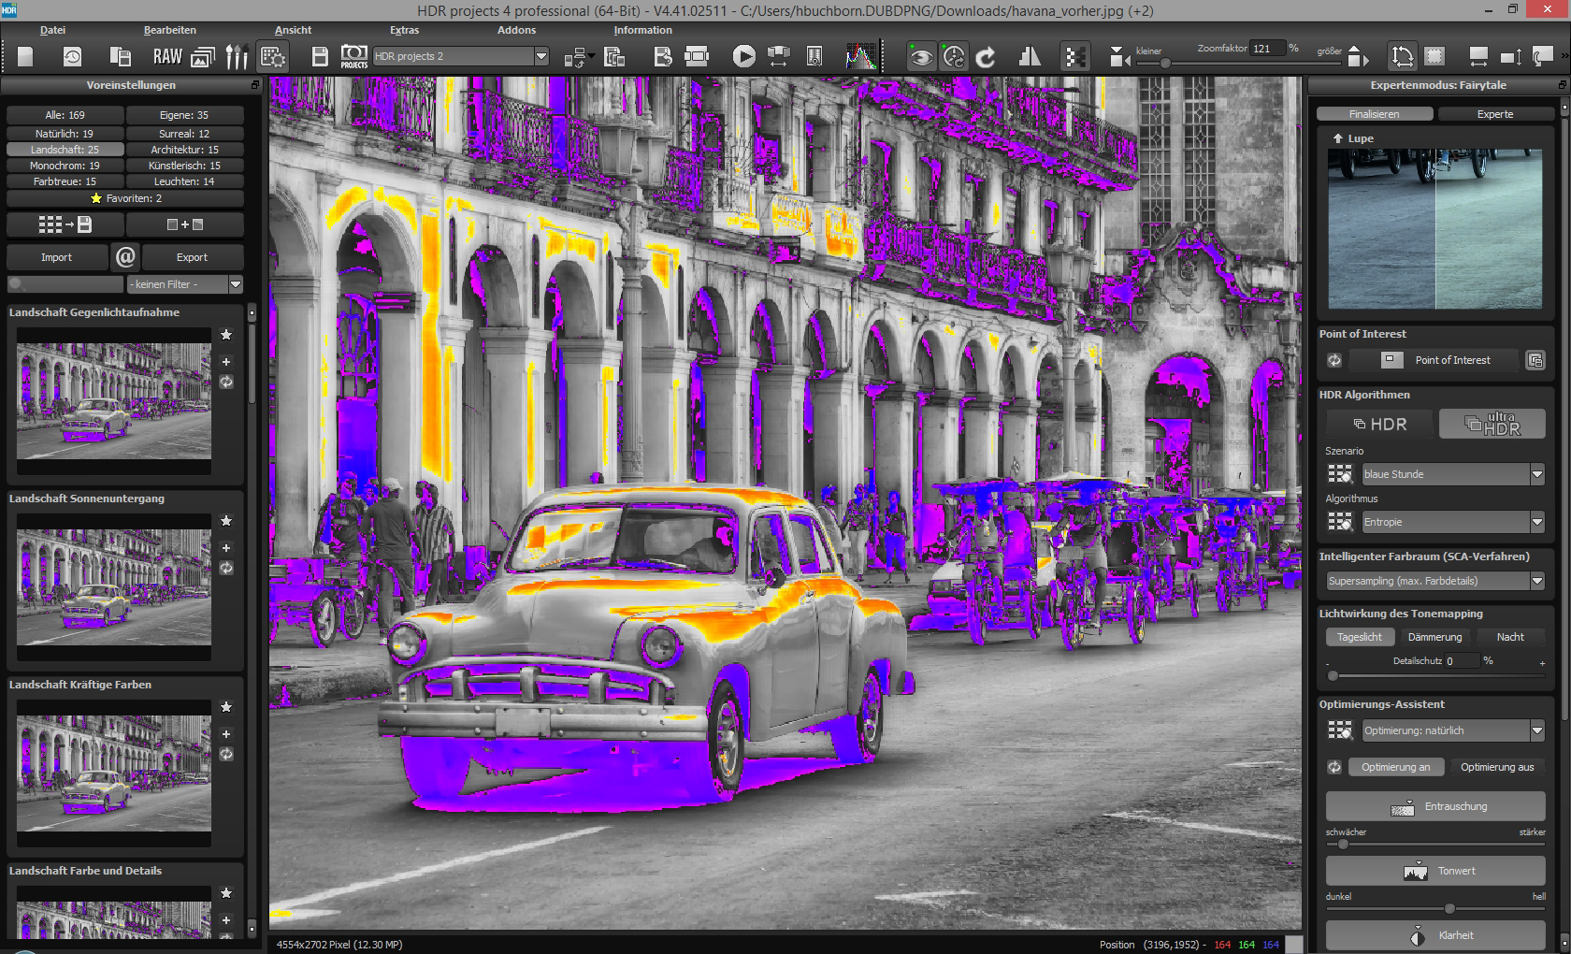Click plus icon beside Landschaft Gegenlichtaufnahme thumbnail

point(226,362)
